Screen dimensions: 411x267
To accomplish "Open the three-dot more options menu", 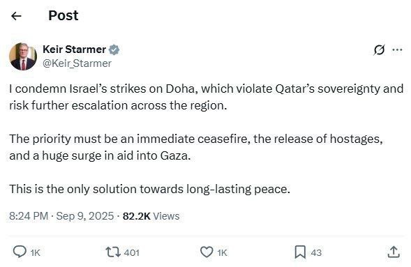I will (x=397, y=49).
